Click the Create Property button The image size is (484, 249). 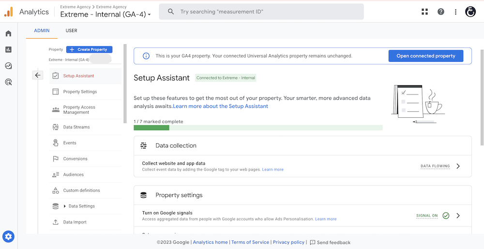click(x=89, y=49)
